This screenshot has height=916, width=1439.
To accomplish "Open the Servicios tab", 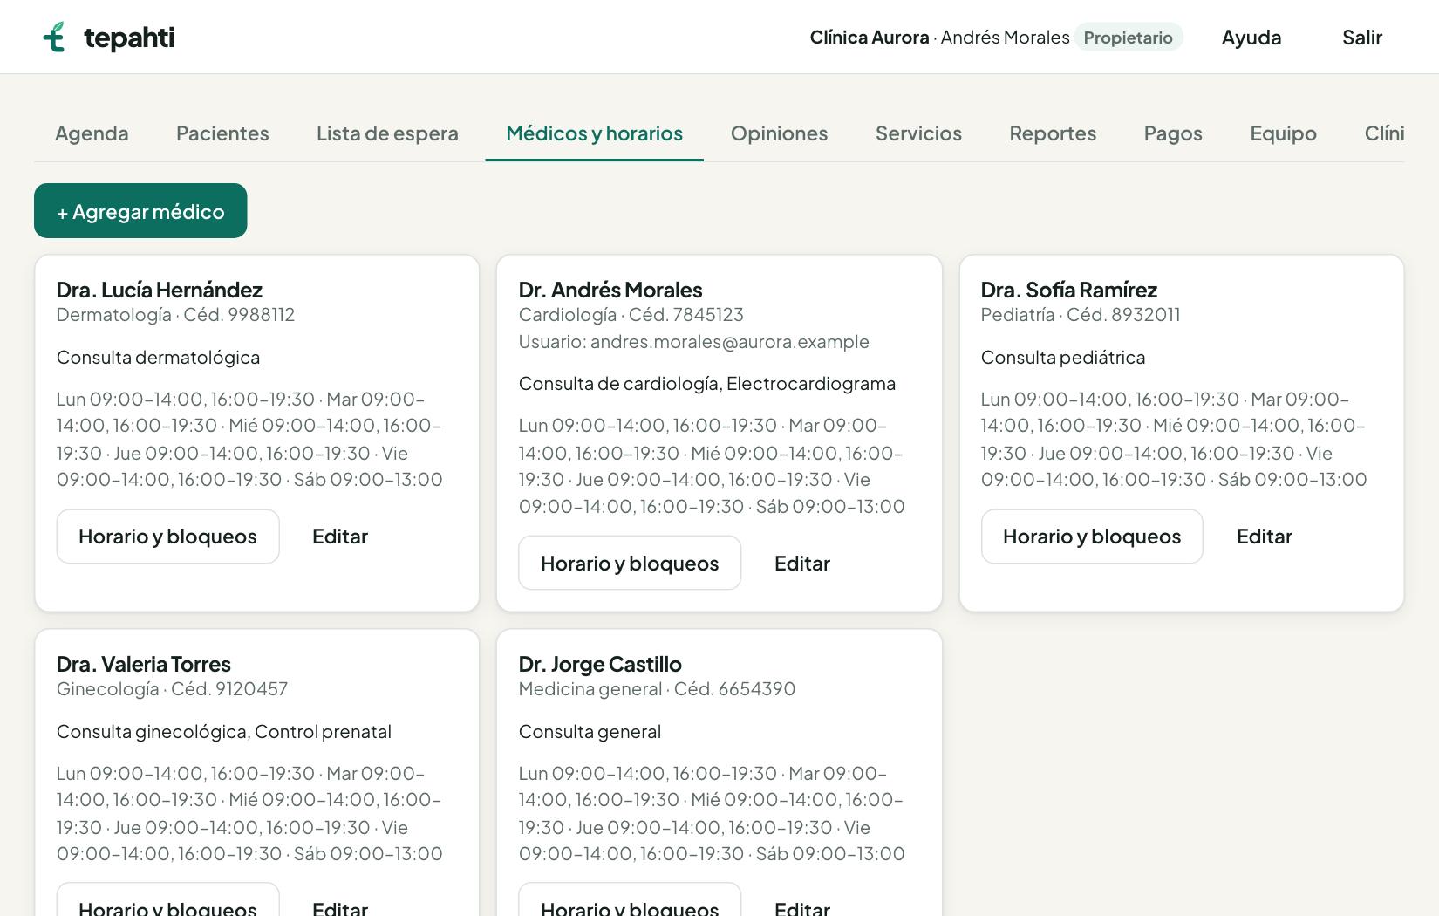I will [918, 133].
